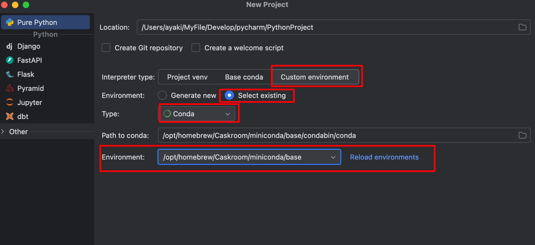Click the dbt label in the sidebar

point(23,117)
